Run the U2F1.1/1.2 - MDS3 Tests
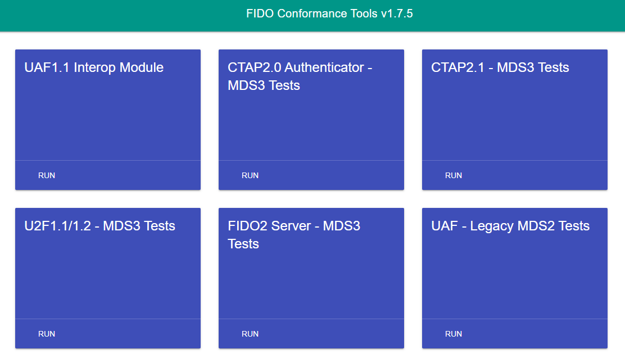This screenshot has width=625, height=363. (47, 334)
